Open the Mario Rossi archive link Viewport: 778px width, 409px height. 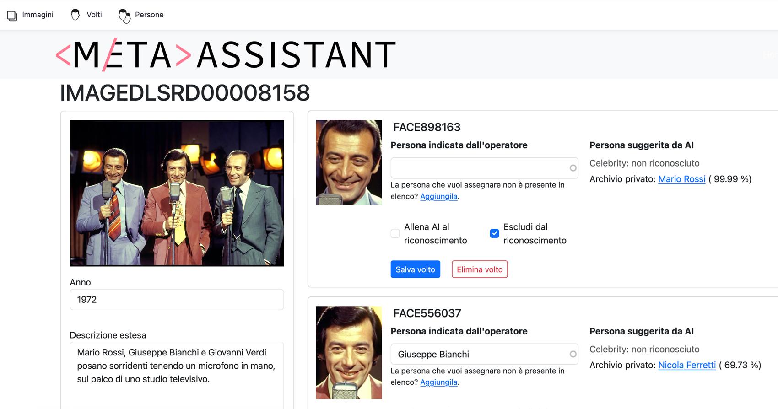(x=681, y=179)
